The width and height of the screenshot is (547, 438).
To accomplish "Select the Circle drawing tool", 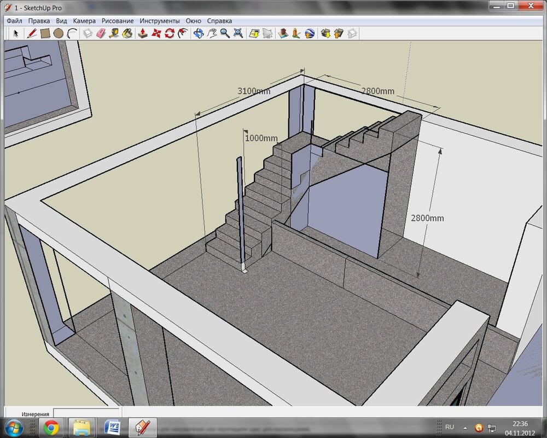I will (59, 33).
